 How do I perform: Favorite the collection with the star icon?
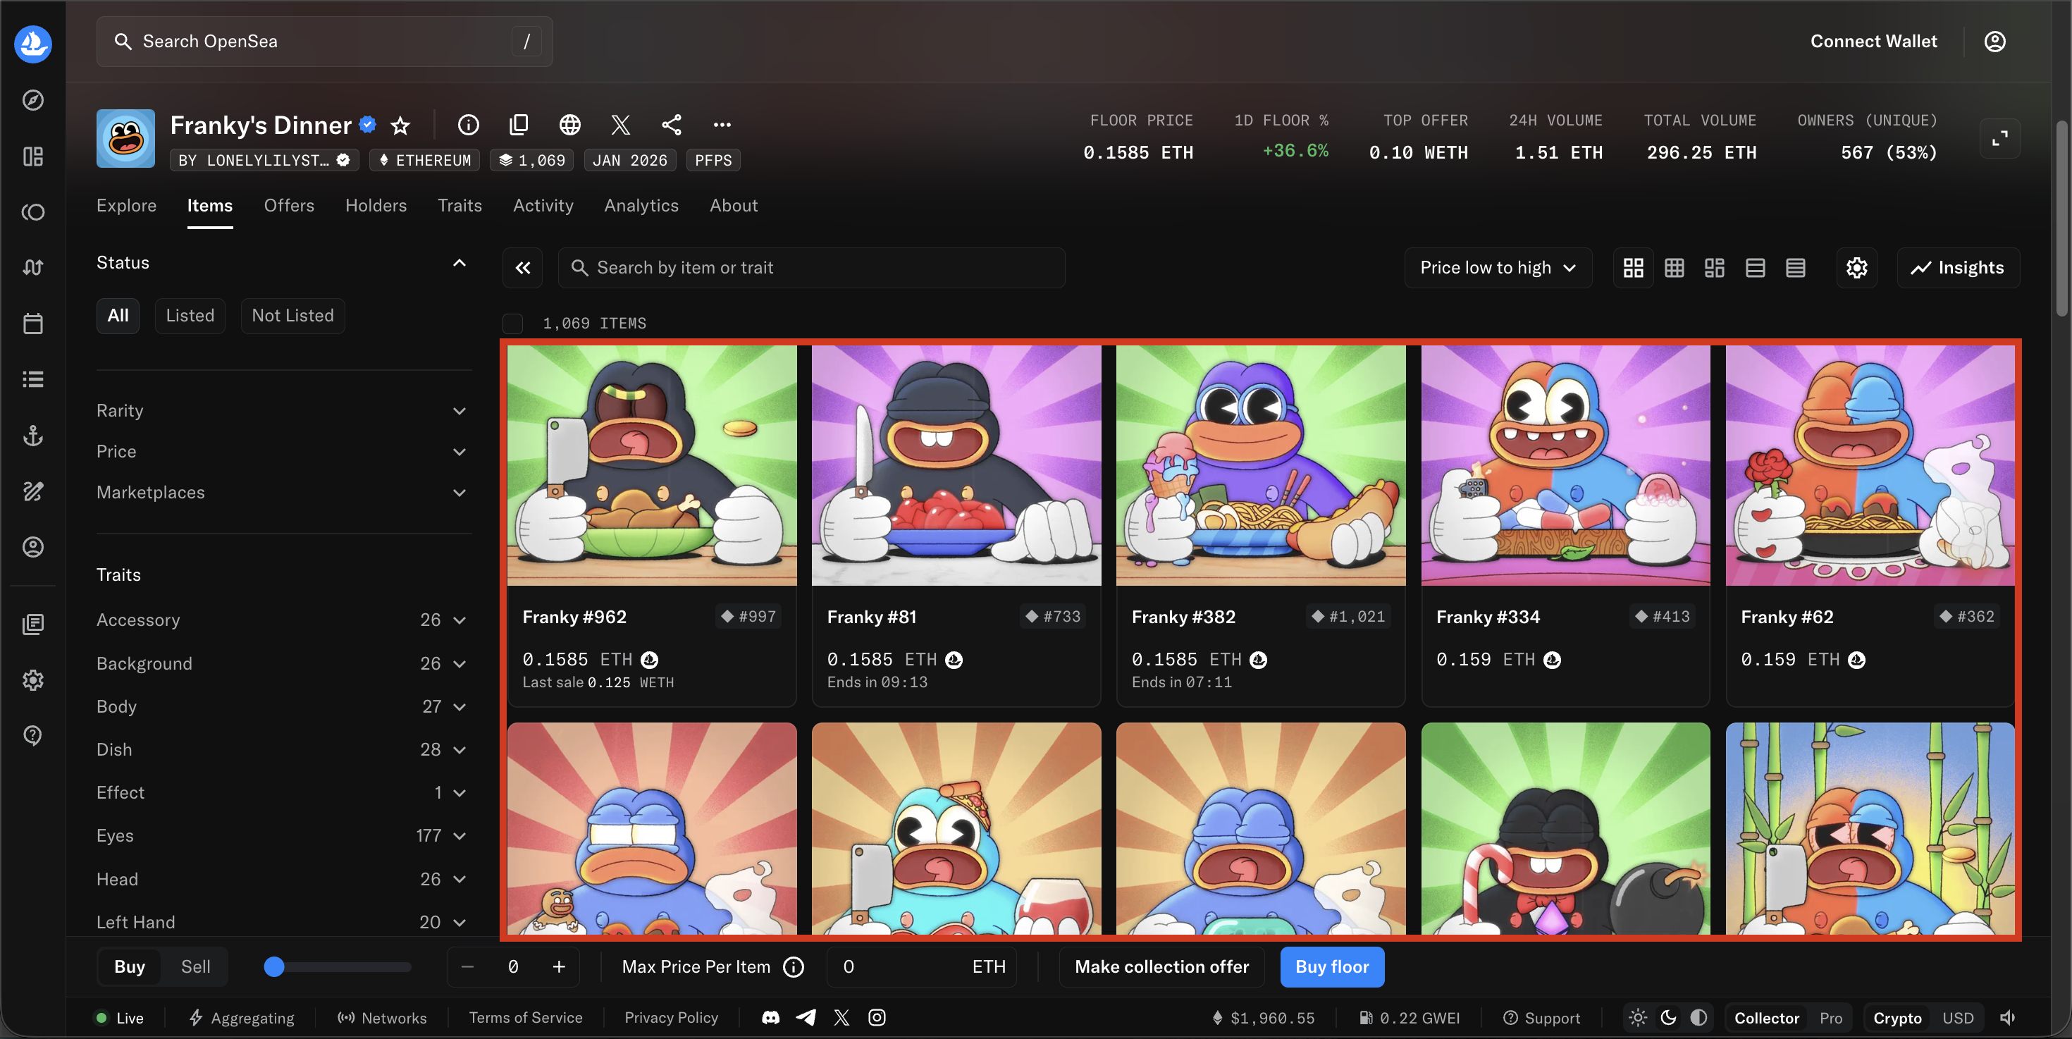(400, 125)
